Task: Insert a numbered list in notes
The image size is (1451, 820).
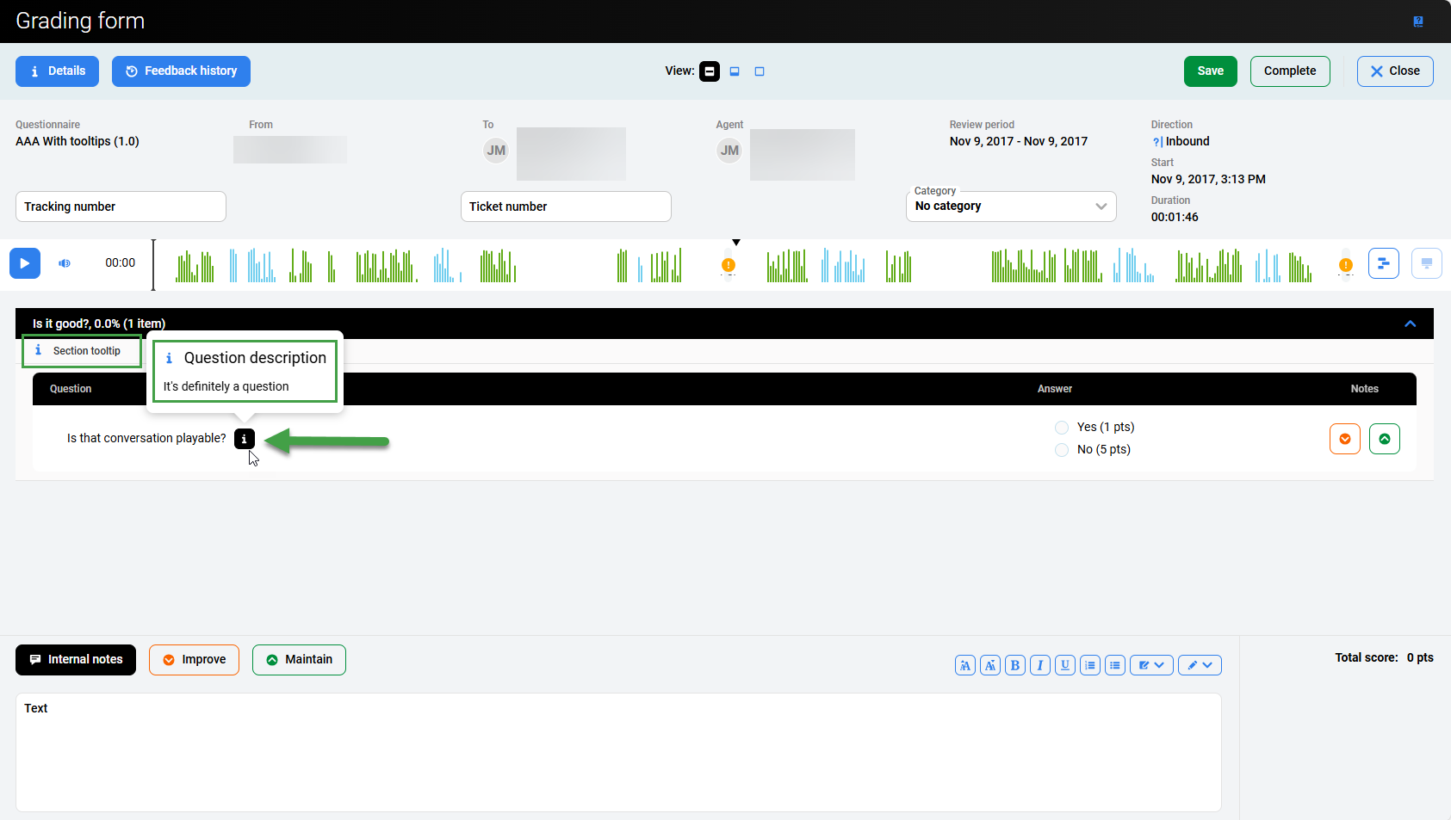Action: point(1090,665)
